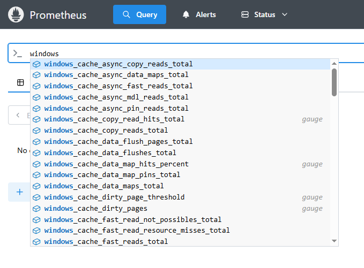364x268 pixels.
Task: Click cube icon of windows_cache_fast_reads_total
Action: (x=36, y=242)
